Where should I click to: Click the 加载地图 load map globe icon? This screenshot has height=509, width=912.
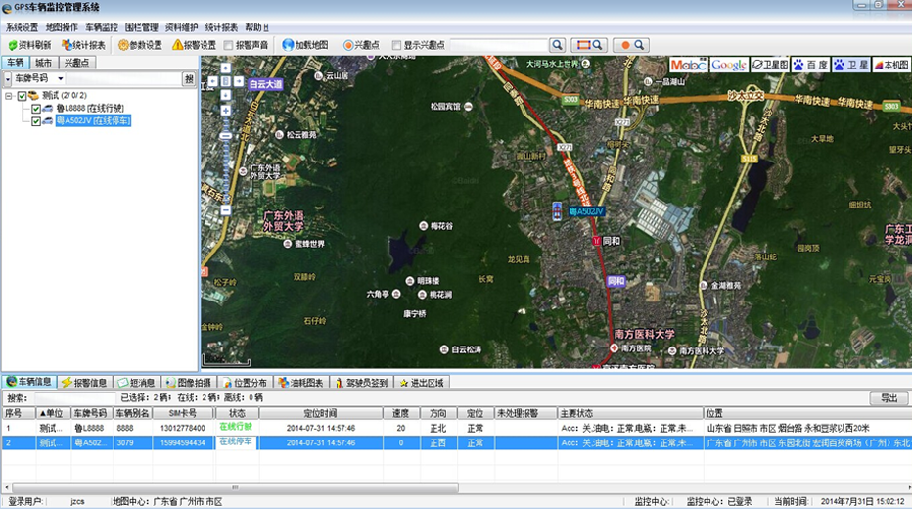pyautogui.click(x=288, y=45)
